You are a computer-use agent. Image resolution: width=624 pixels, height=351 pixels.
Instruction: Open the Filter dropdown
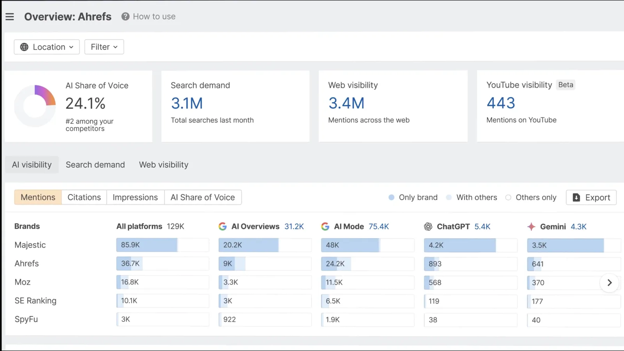(x=104, y=47)
